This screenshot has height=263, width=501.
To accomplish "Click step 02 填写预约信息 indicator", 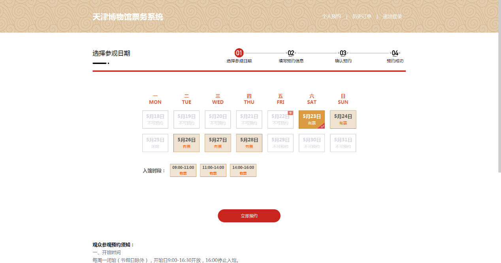I will (291, 56).
